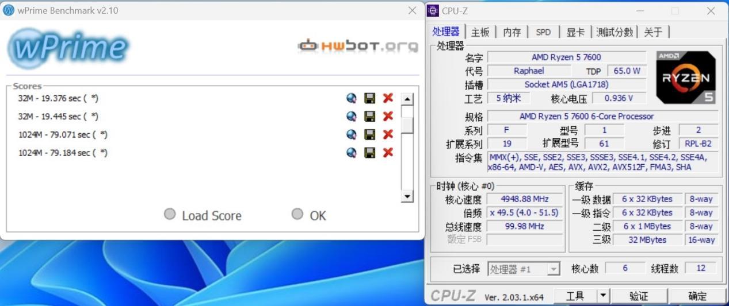This screenshot has width=729, height=306.
Task: Switch to the 主板 tab in CPU-Z
Action: point(480,32)
